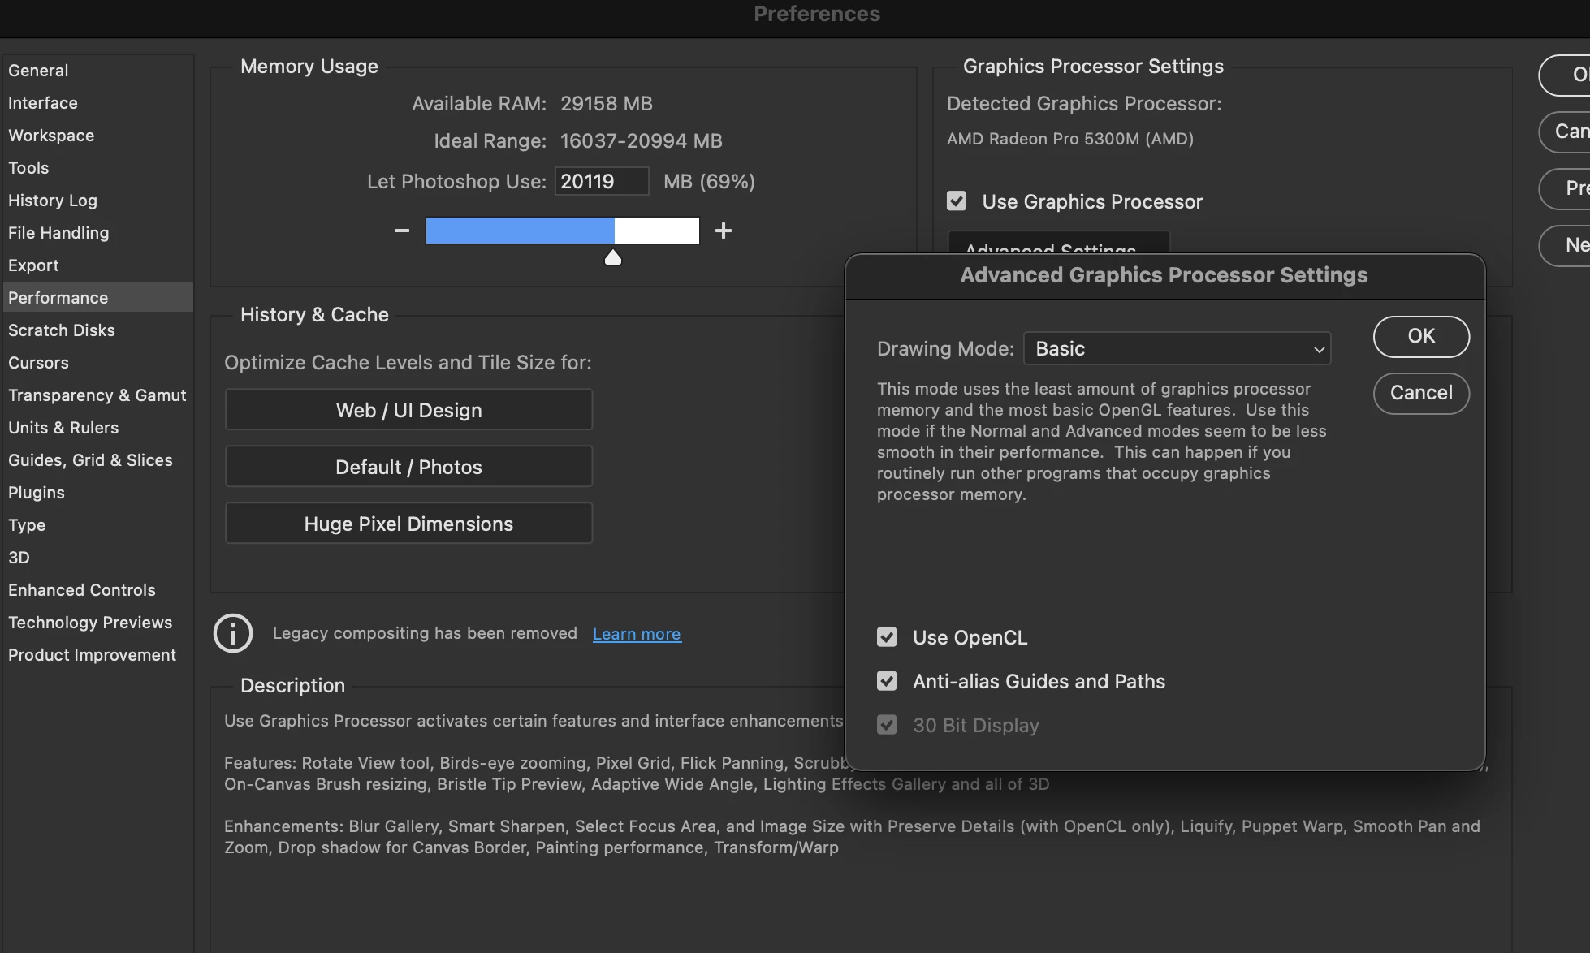Click the info icon beside Legacy compositing

point(233,633)
